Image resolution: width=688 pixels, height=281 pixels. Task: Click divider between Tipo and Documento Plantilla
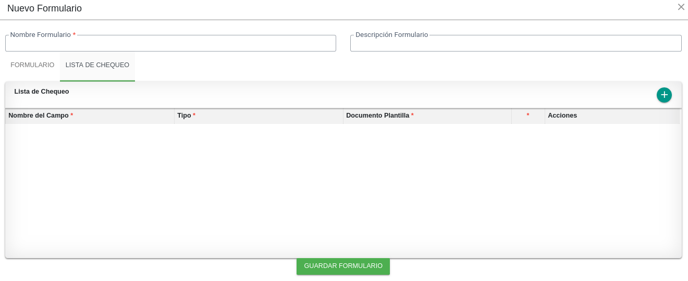(x=343, y=116)
